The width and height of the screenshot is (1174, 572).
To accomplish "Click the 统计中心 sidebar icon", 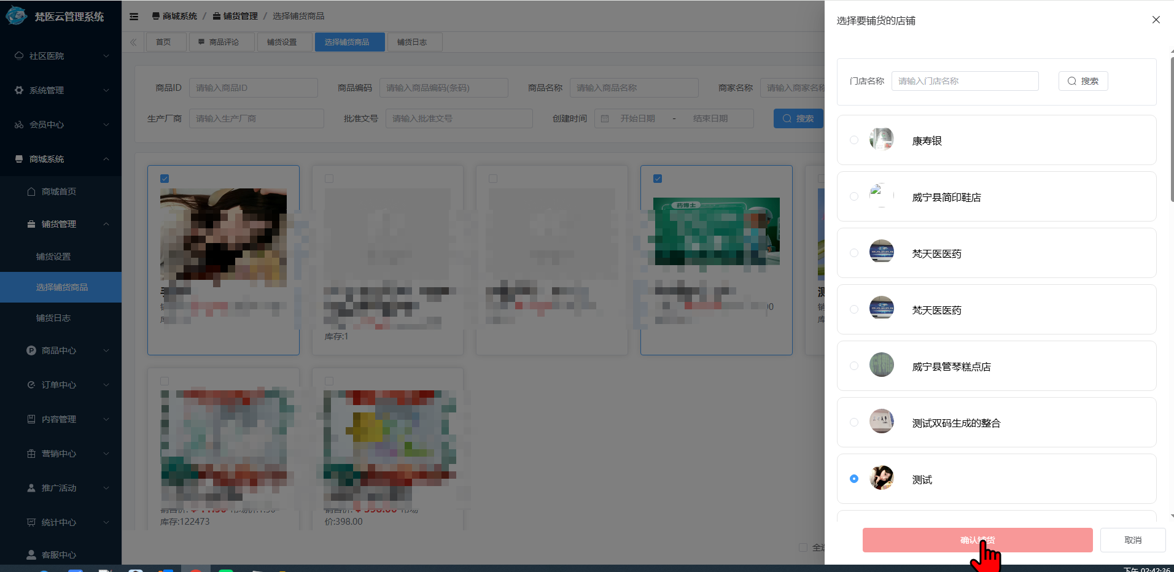I will pyautogui.click(x=31, y=522).
